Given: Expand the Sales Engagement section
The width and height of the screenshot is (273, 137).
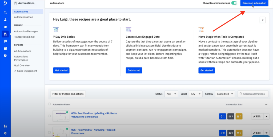Looking at the screenshot, I should click(x=15, y=71).
